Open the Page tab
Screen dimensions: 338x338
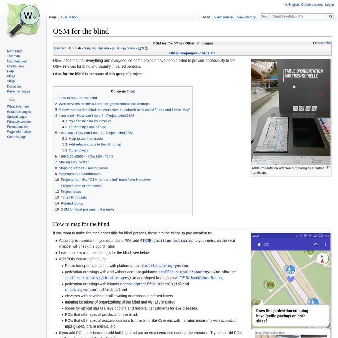point(53,17)
